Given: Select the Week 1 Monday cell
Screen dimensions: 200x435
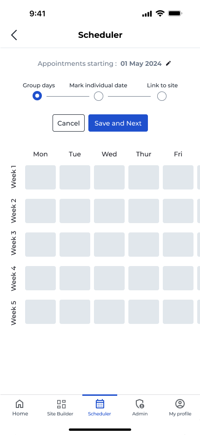Looking at the screenshot, I should tap(40, 177).
